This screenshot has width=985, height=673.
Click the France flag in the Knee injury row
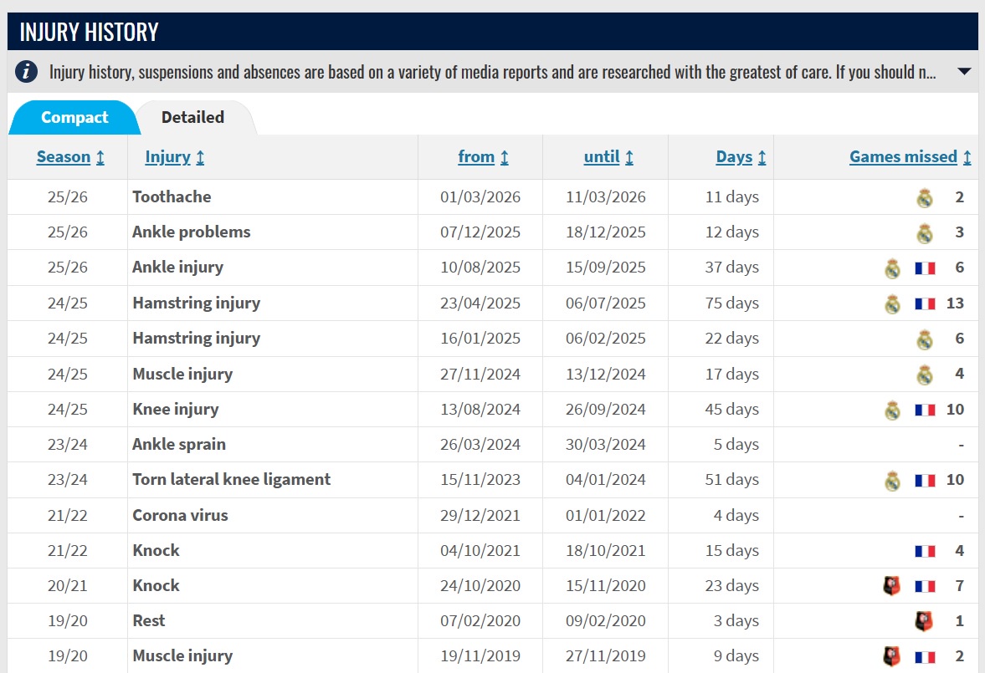click(x=925, y=410)
